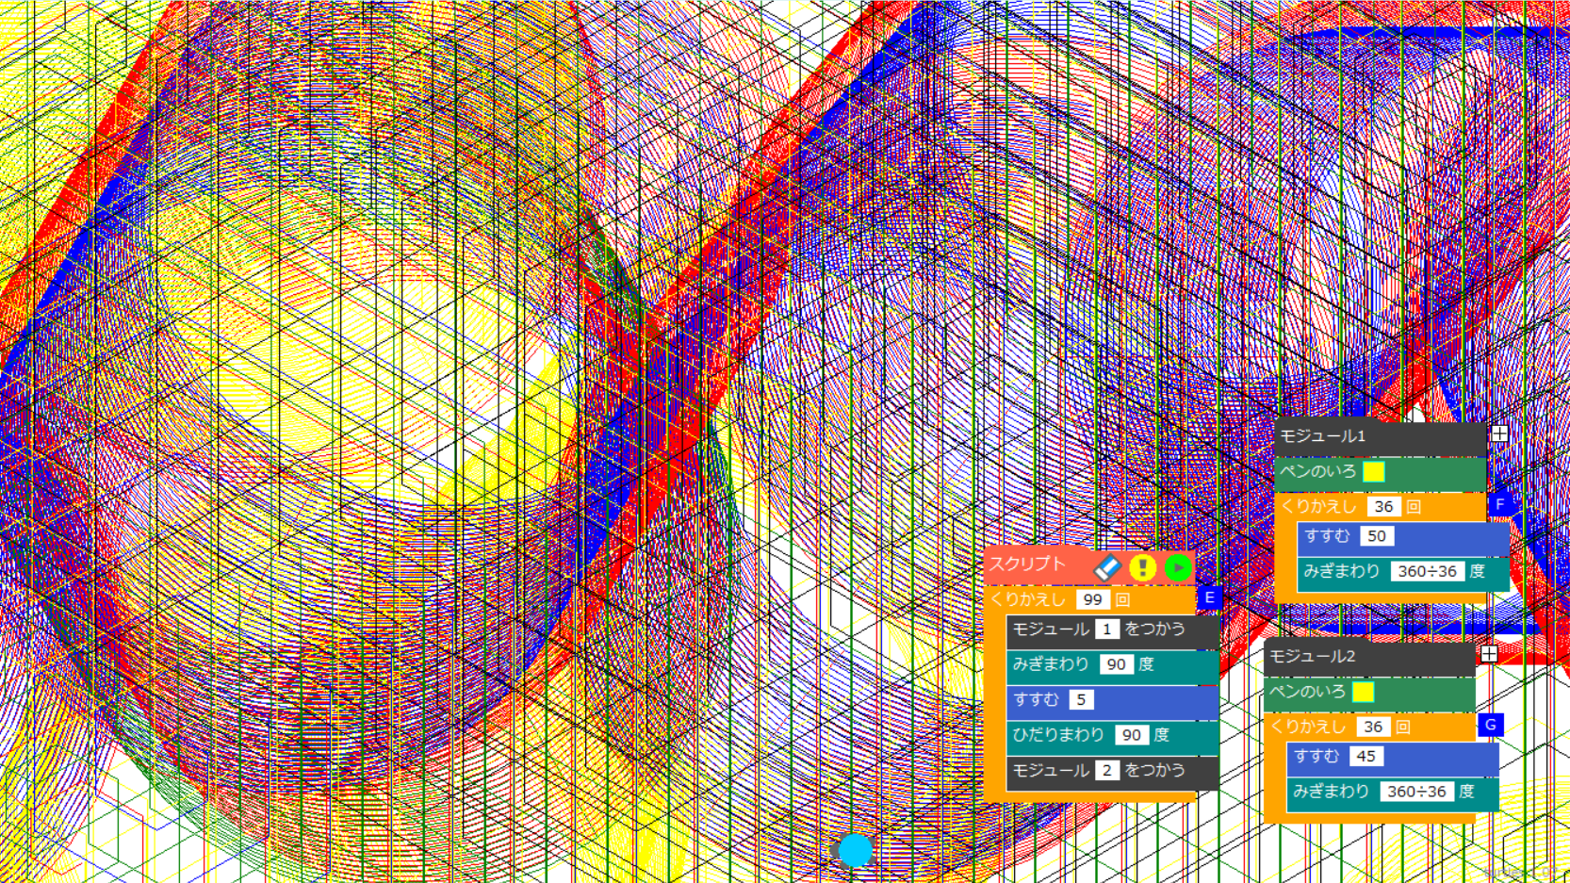
Task: Click the blue E label on script loop
Action: [x=1209, y=597]
